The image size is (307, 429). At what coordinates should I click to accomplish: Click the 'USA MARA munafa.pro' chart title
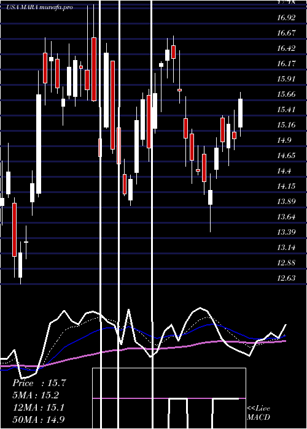pos(40,7)
